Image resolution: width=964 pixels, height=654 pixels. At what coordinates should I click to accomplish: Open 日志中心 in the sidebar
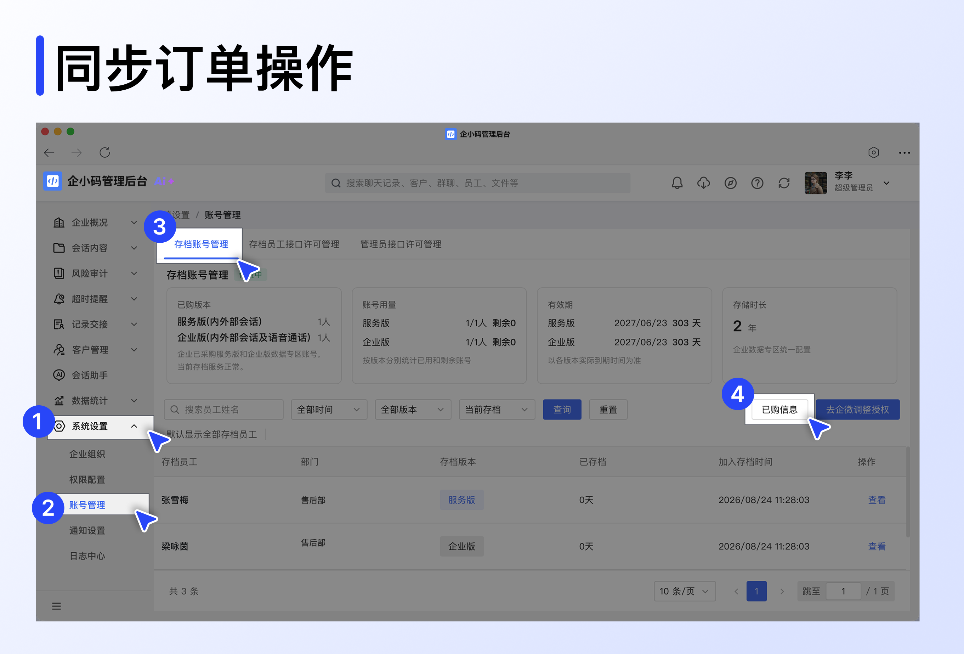click(x=87, y=556)
